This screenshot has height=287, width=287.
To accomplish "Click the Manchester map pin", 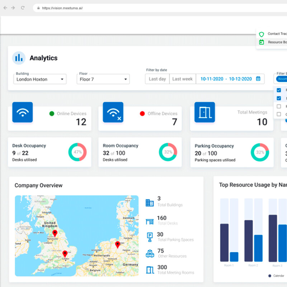I will (x=55, y=234).
